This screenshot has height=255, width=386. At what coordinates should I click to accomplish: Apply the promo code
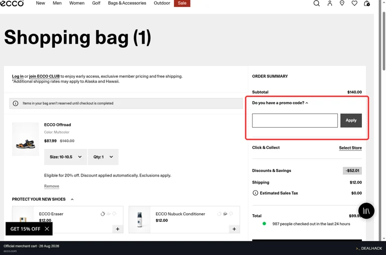point(351,121)
